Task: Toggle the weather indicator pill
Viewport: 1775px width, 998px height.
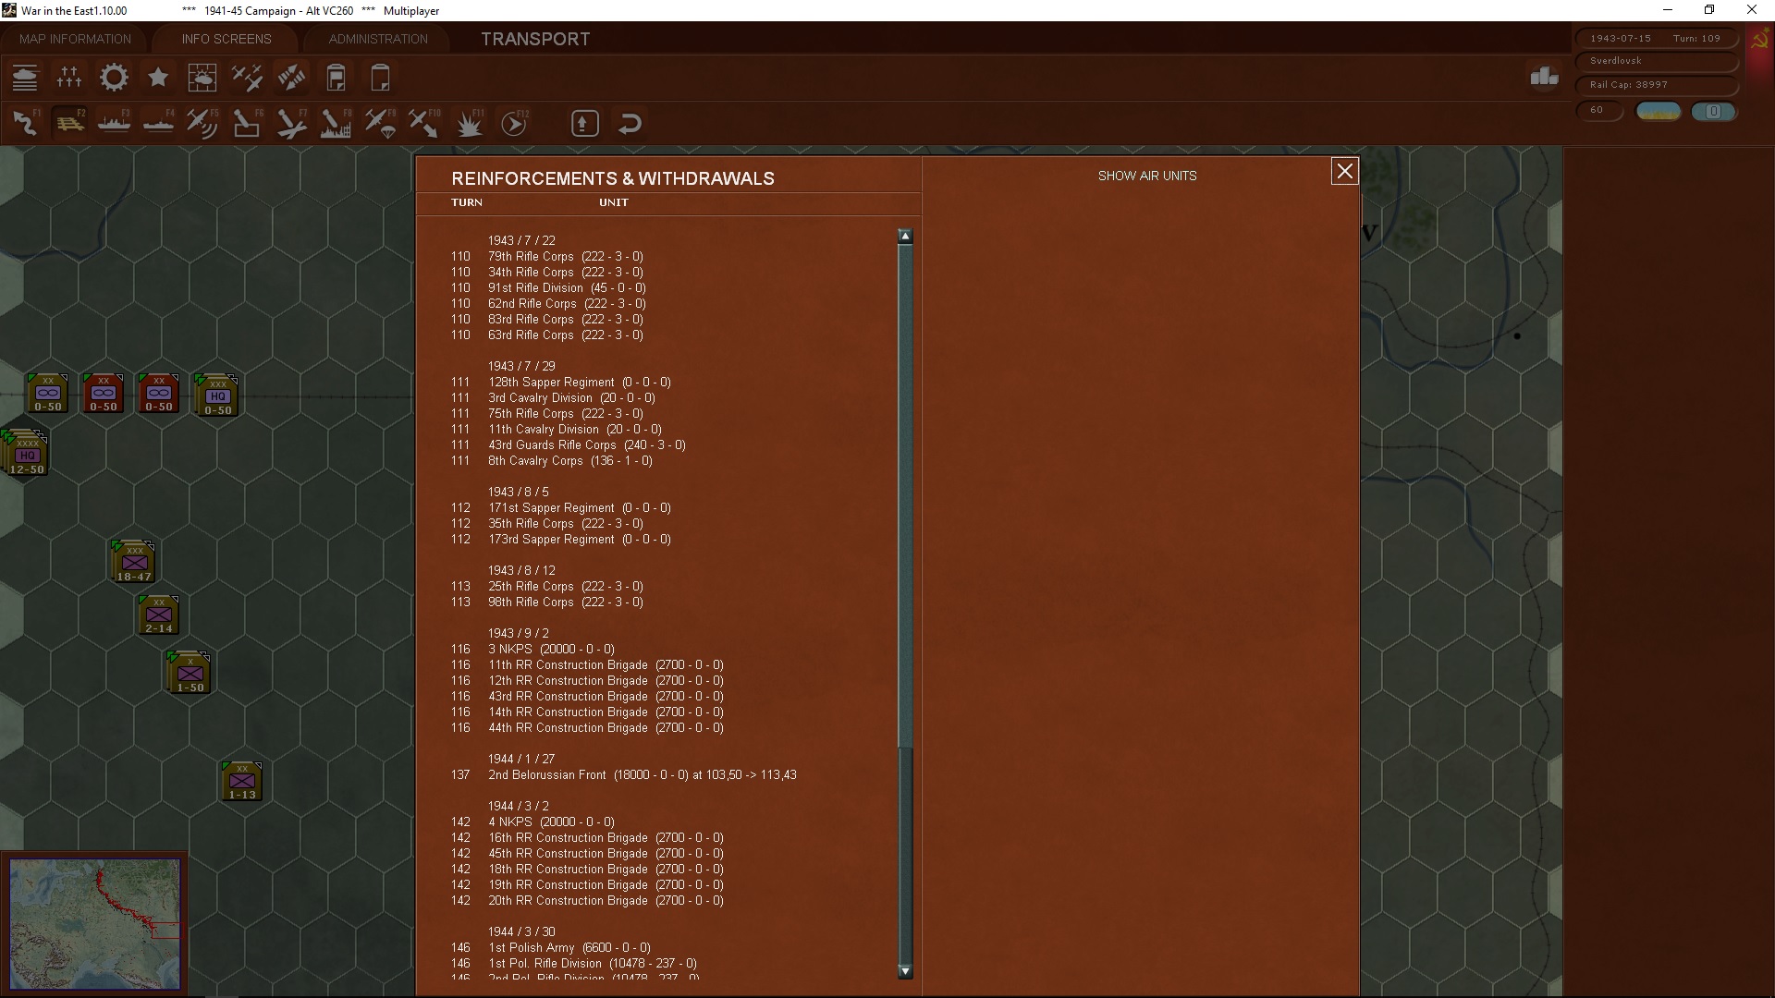Action: [1658, 111]
